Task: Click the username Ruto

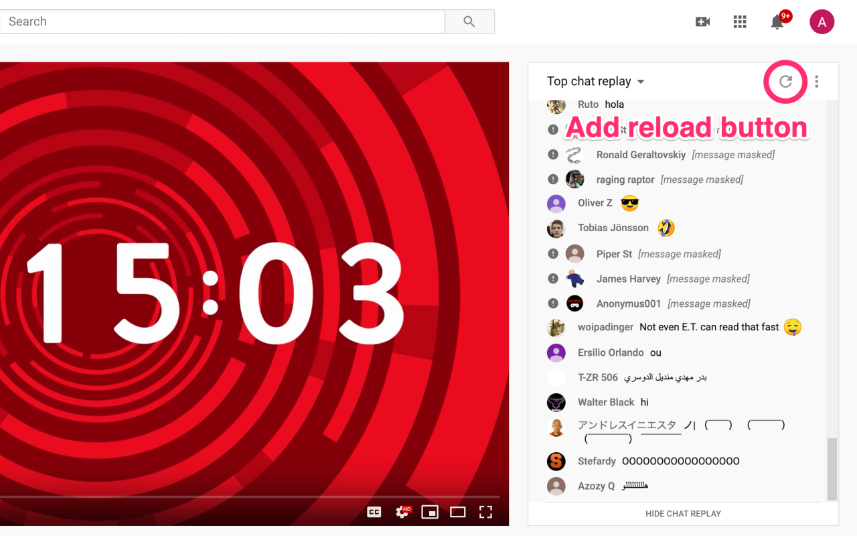Action: tap(588, 105)
